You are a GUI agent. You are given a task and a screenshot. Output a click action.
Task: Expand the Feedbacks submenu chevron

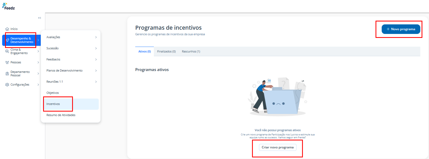pyautogui.click(x=96, y=60)
